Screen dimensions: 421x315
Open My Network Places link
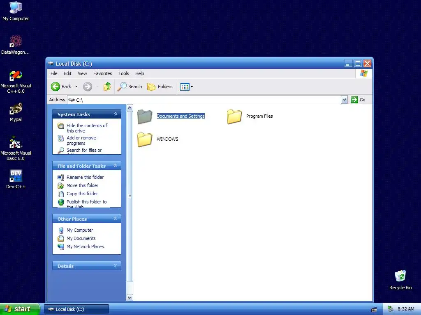tap(85, 247)
